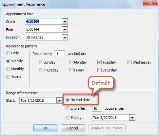
Task: Enable the Monday checkbox
Action: point(71,62)
